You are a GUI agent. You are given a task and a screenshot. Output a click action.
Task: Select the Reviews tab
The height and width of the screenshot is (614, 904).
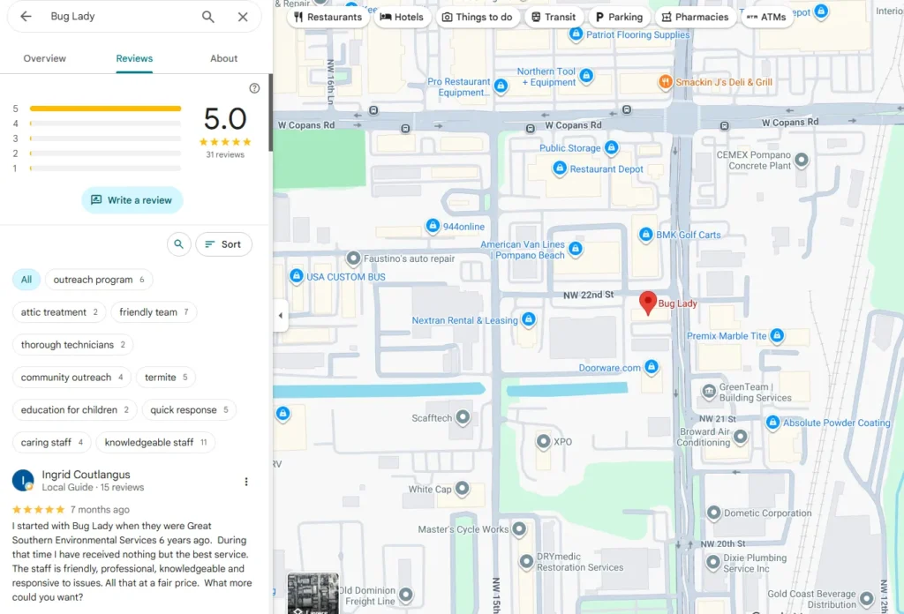pyautogui.click(x=134, y=58)
